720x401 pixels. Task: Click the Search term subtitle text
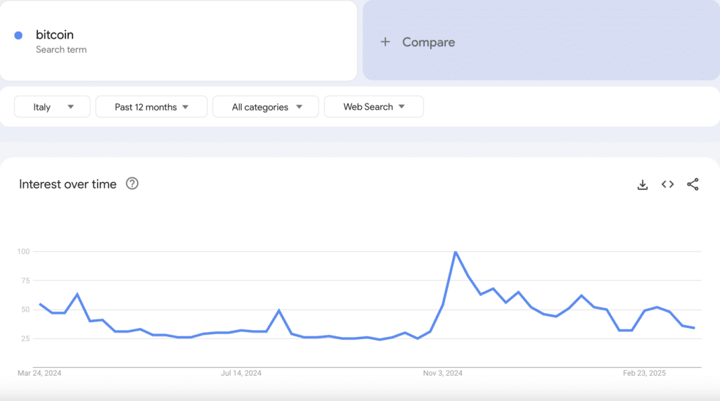(x=61, y=50)
